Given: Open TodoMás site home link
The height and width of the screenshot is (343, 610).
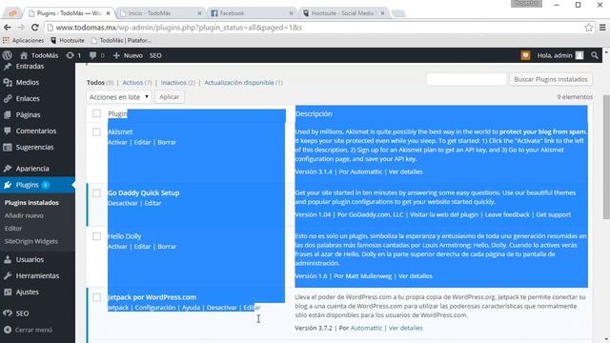Looking at the screenshot, I should [39, 55].
